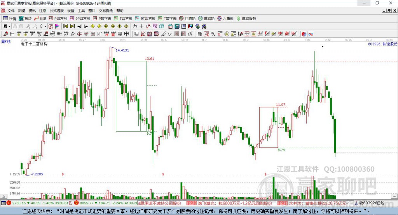Open the 赢家轮 wheel tool
This screenshot has width=398, height=215.
tap(206, 19)
